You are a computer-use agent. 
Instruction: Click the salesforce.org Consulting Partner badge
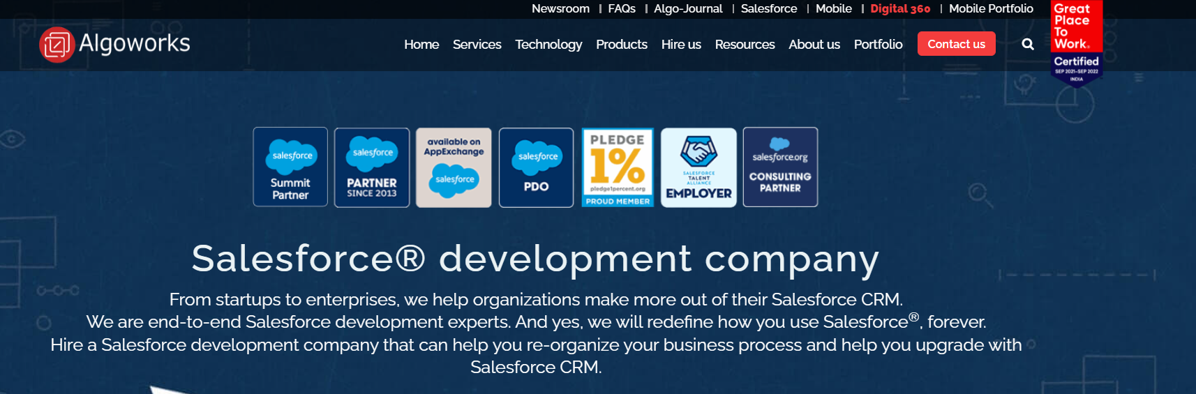[780, 167]
